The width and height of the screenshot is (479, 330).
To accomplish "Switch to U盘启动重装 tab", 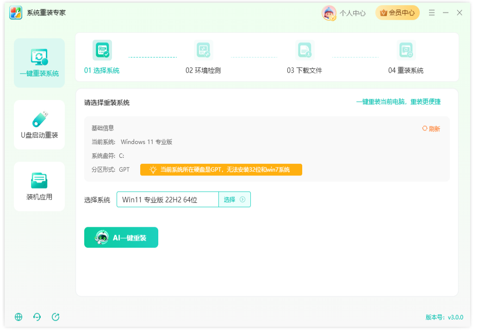I will 39,125.
